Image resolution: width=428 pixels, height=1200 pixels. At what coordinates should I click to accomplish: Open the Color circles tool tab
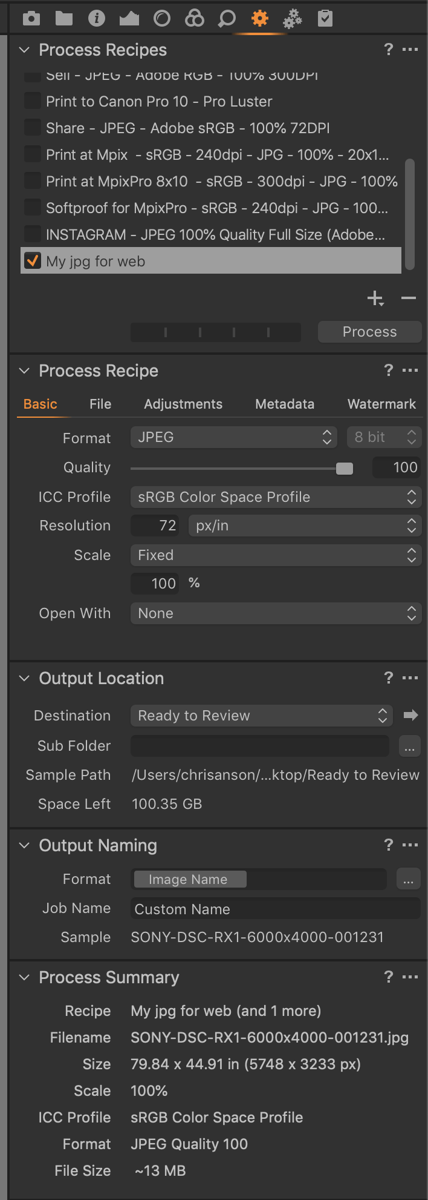click(x=194, y=19)
